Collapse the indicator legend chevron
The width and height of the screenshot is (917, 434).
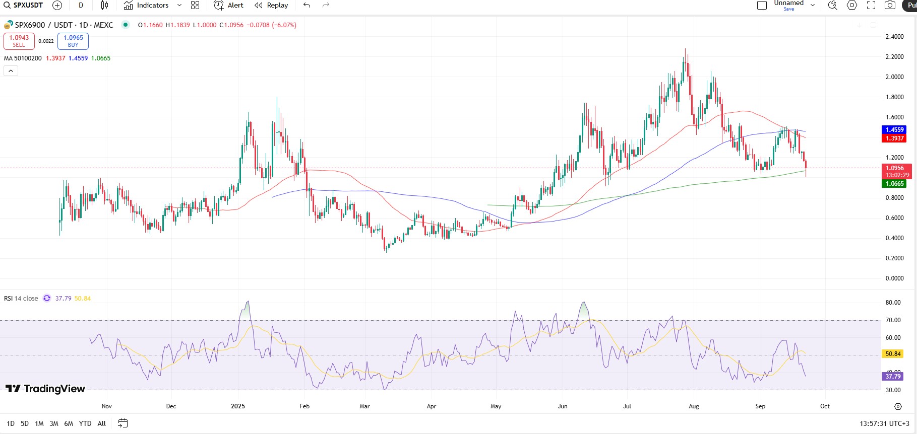tap(11, 71)
